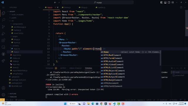Open the Explorer view in activity bar
Image resolution: width=188 pixels, height=106 pixels.
click(3, 13)
